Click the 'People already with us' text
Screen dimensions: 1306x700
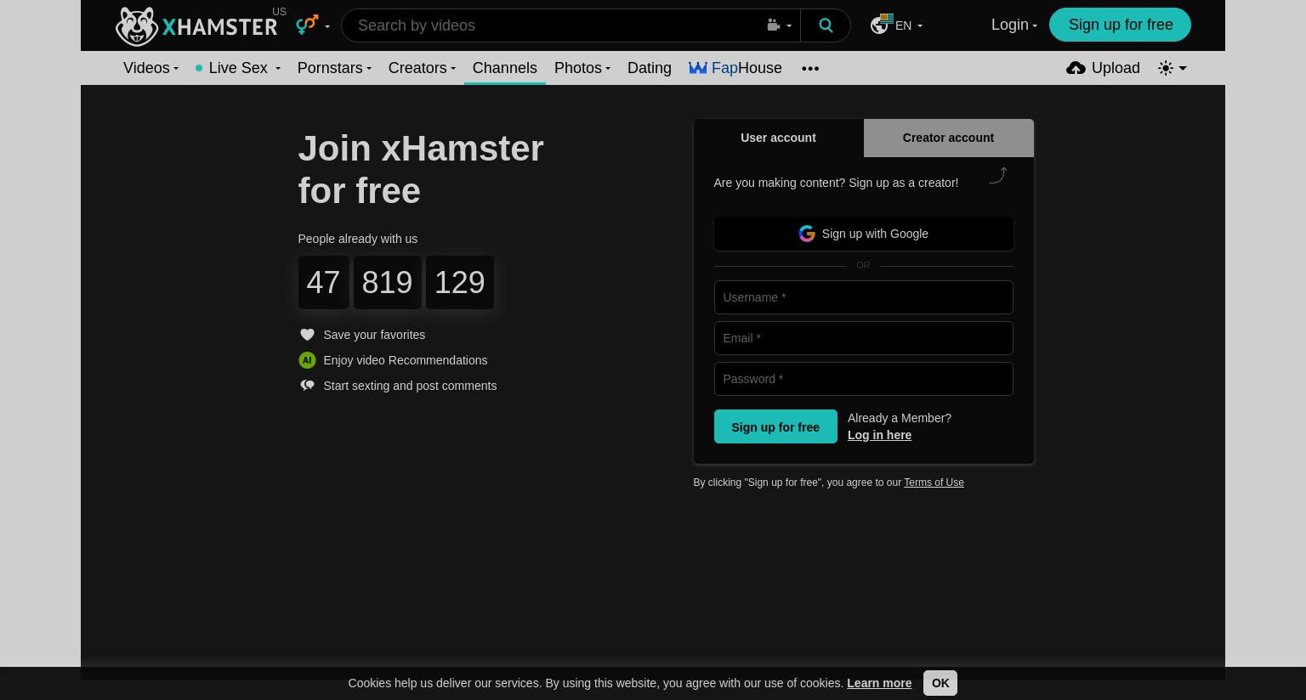[357, 239]
